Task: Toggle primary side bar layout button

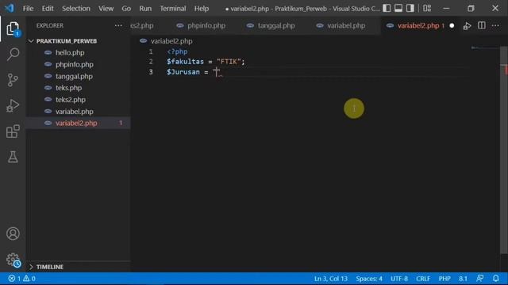Action: coord(387,8)
